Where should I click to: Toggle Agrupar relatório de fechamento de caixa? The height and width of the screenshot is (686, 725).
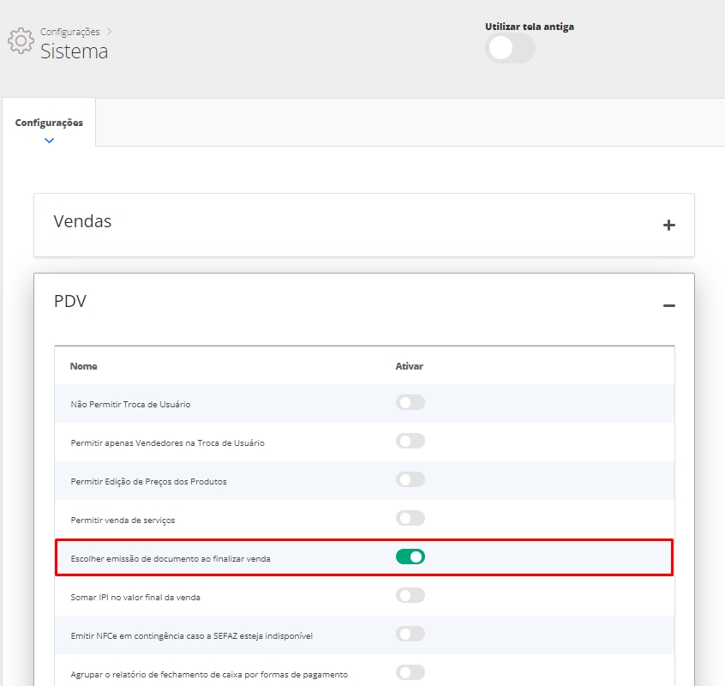coord(410,673)
